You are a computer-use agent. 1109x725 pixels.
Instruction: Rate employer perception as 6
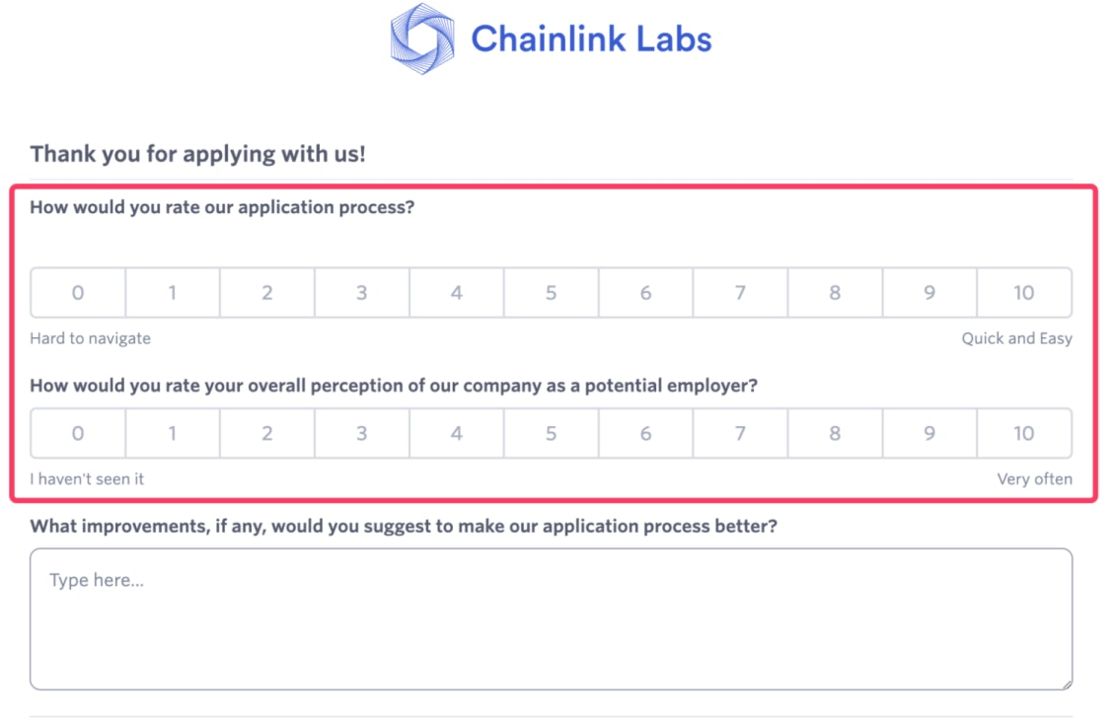tap(645, 433)
